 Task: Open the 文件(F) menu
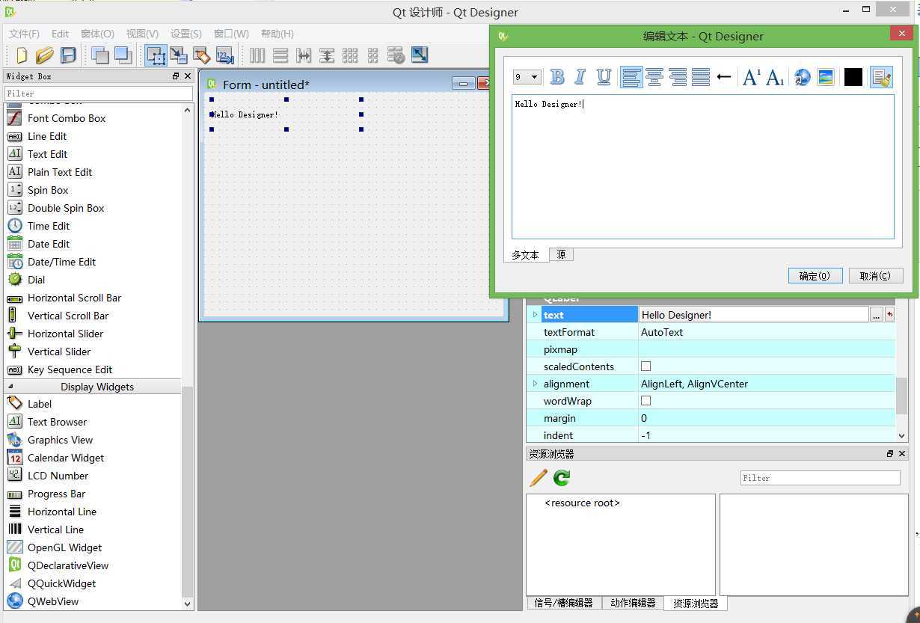coord(25,34)
